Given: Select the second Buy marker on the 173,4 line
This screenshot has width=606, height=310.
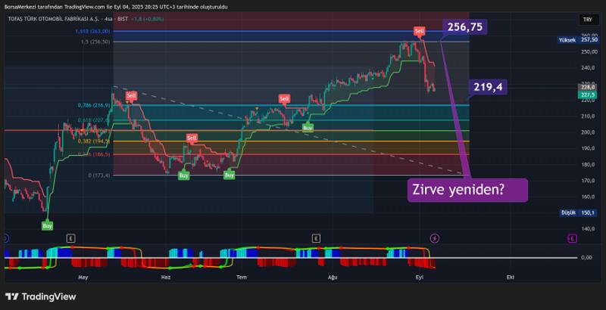Looking at the screenshot, I should pos(230,175).
